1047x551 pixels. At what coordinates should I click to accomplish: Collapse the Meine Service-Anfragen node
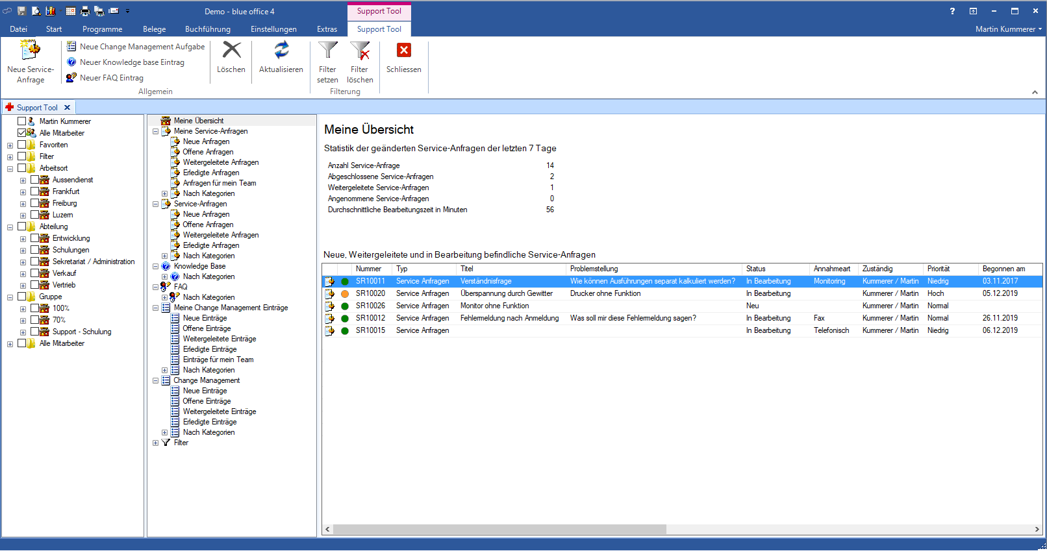pyautogui.click(x=155, y=131)
